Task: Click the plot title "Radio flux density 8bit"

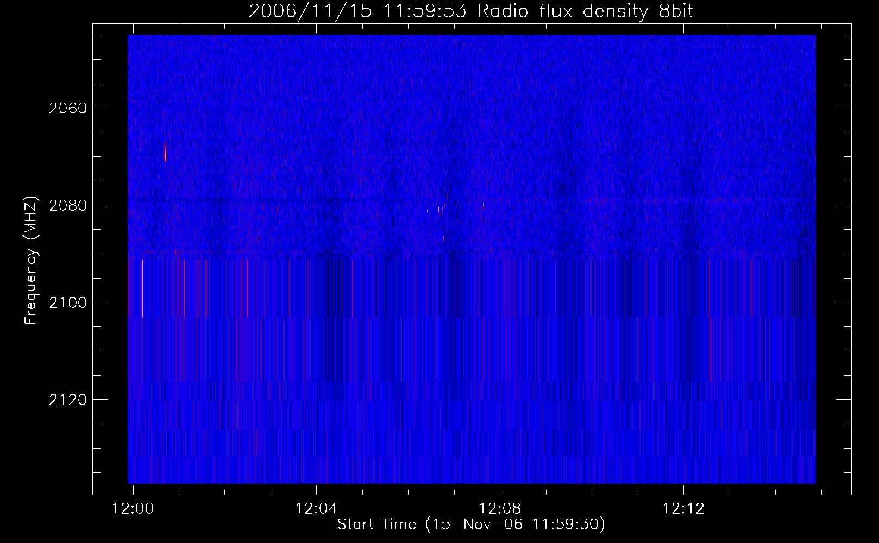Action: point(585,11)
